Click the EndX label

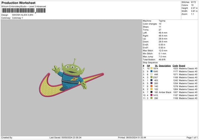(x=146, y=45)
